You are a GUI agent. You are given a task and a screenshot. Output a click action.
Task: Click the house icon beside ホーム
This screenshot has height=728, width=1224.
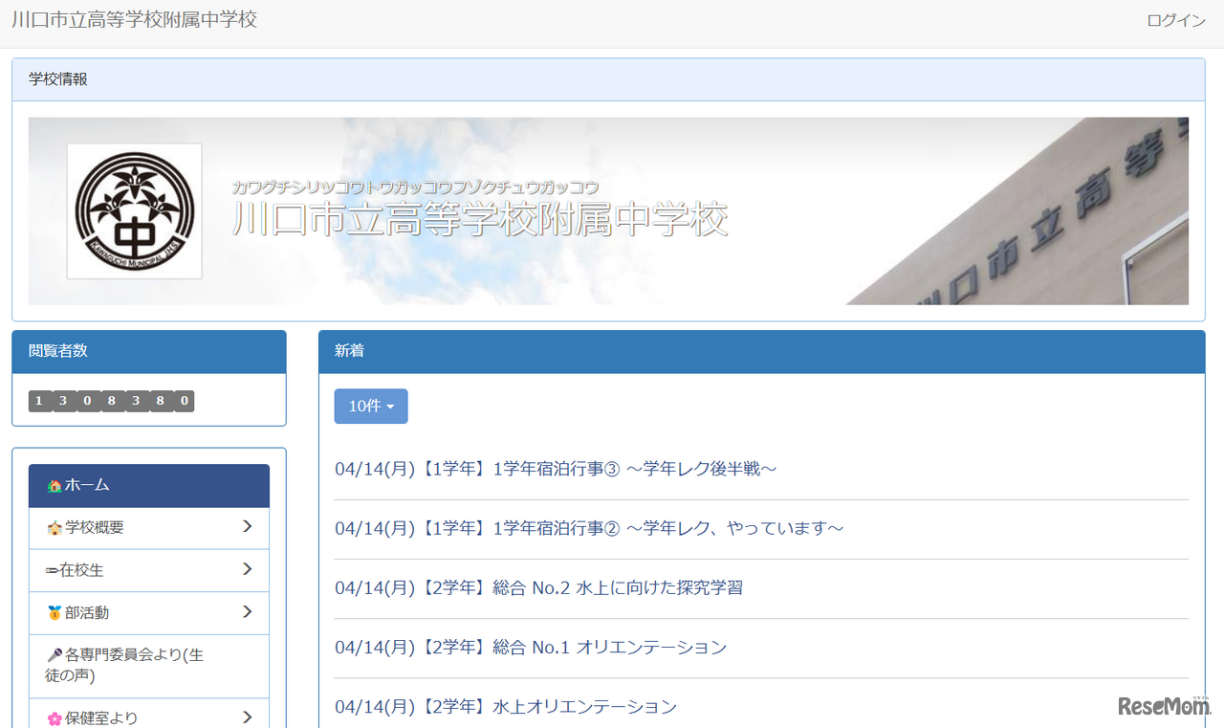pyautogui.click(x=55, y=486)
